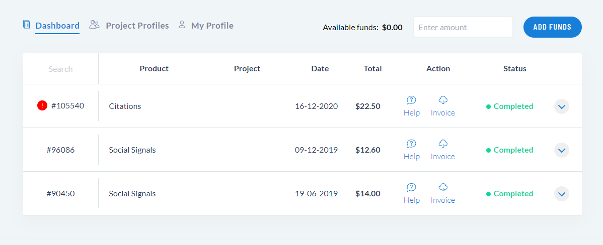
Task: Get Help icon for order #90450
Action: [x=411, y=187]
